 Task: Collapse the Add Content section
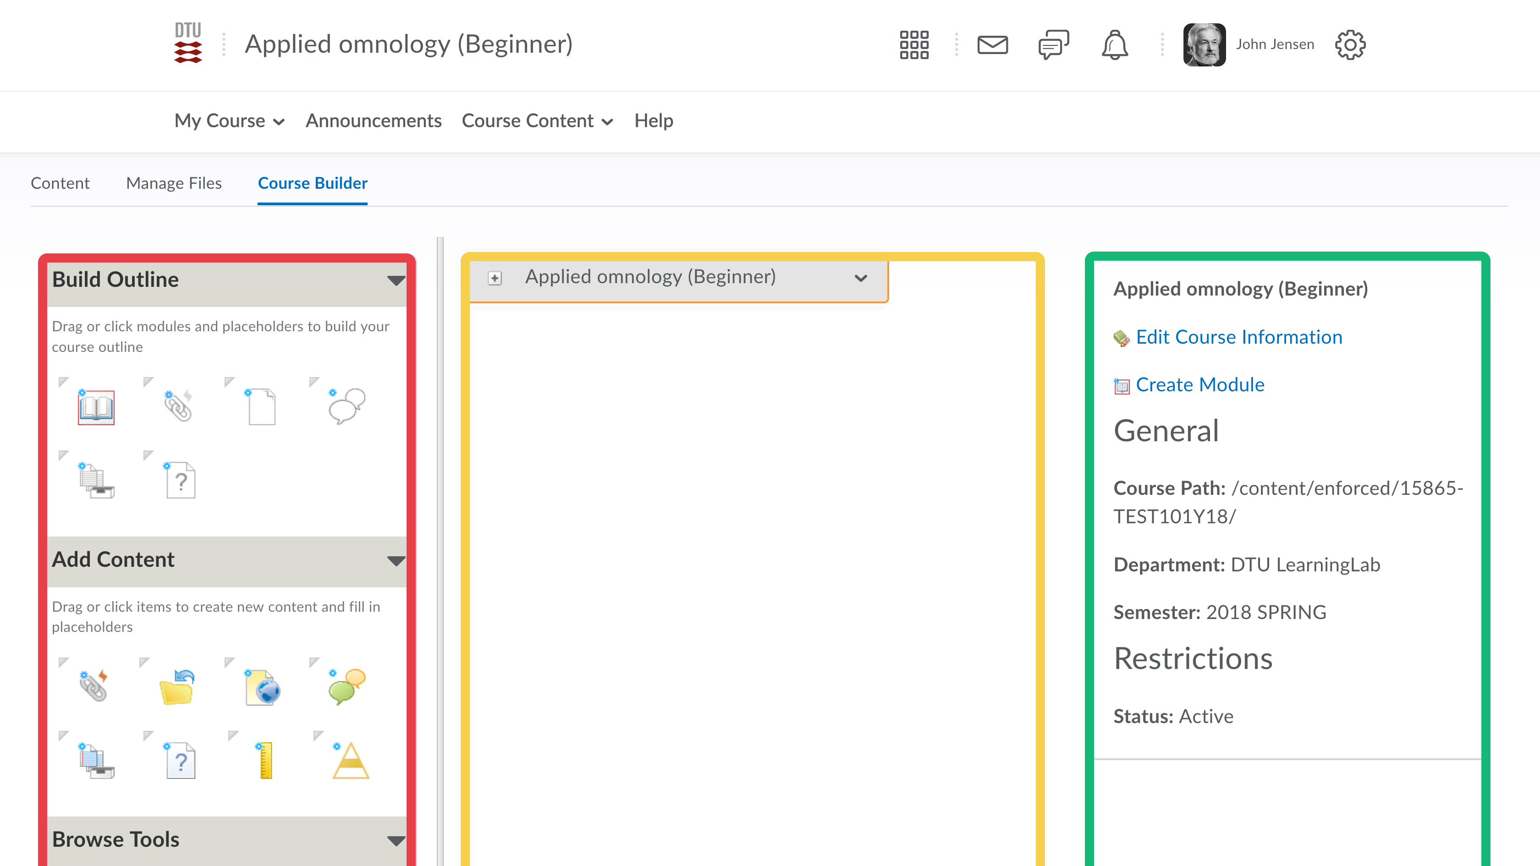(x=396, y=560)
